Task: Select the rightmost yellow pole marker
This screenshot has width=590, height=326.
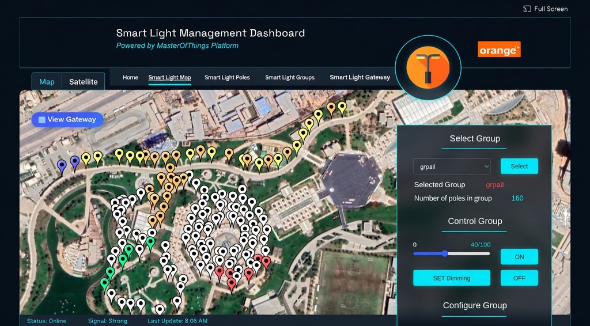Action: click(x=342, y=107)
